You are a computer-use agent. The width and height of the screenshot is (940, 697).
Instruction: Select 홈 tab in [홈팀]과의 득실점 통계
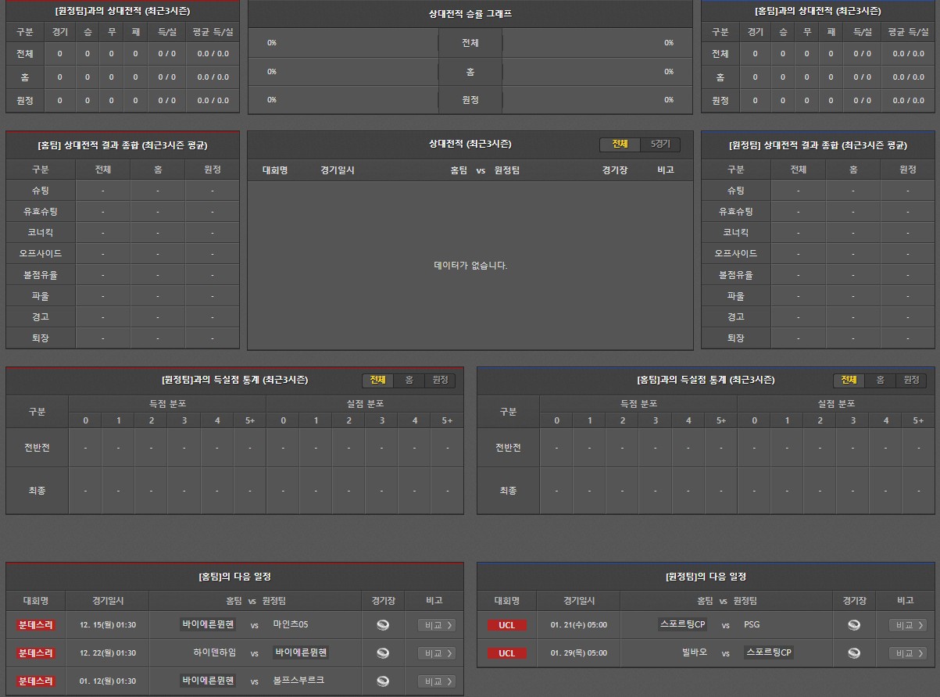click(880, 380)
